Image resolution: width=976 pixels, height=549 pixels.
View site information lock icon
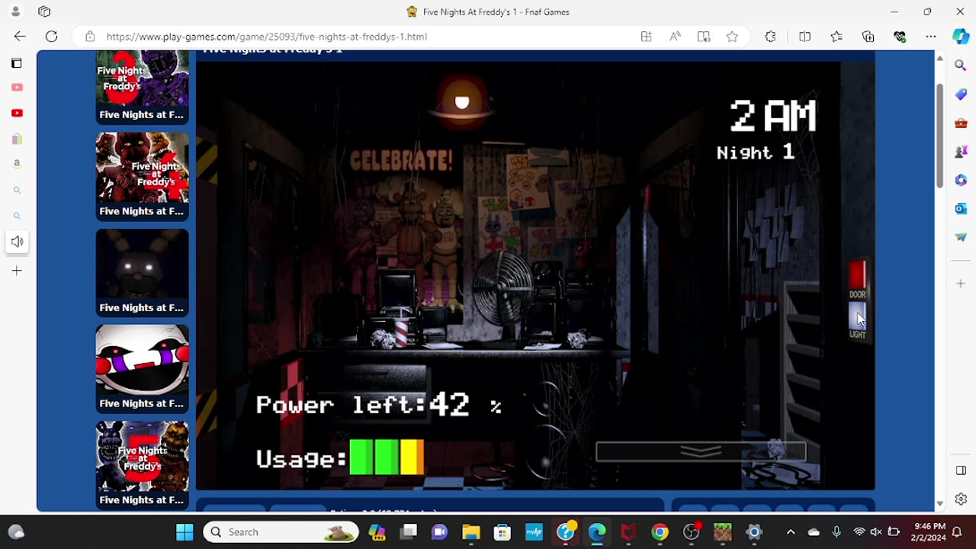pos(90,37)
